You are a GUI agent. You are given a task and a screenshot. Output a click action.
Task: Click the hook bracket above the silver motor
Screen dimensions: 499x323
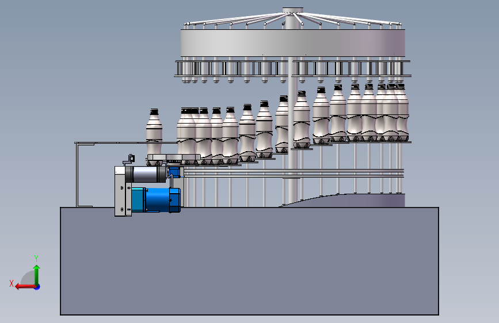point(129,160)
